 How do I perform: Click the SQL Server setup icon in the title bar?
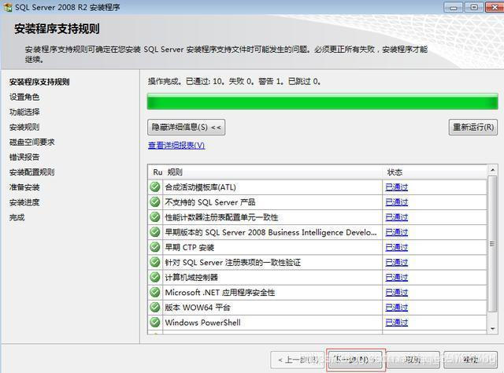(x=7, y=7)
